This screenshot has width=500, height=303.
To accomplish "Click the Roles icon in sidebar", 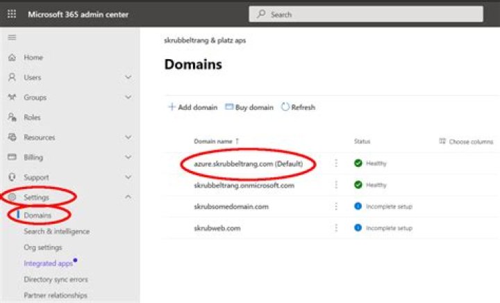I will (12, 117).
